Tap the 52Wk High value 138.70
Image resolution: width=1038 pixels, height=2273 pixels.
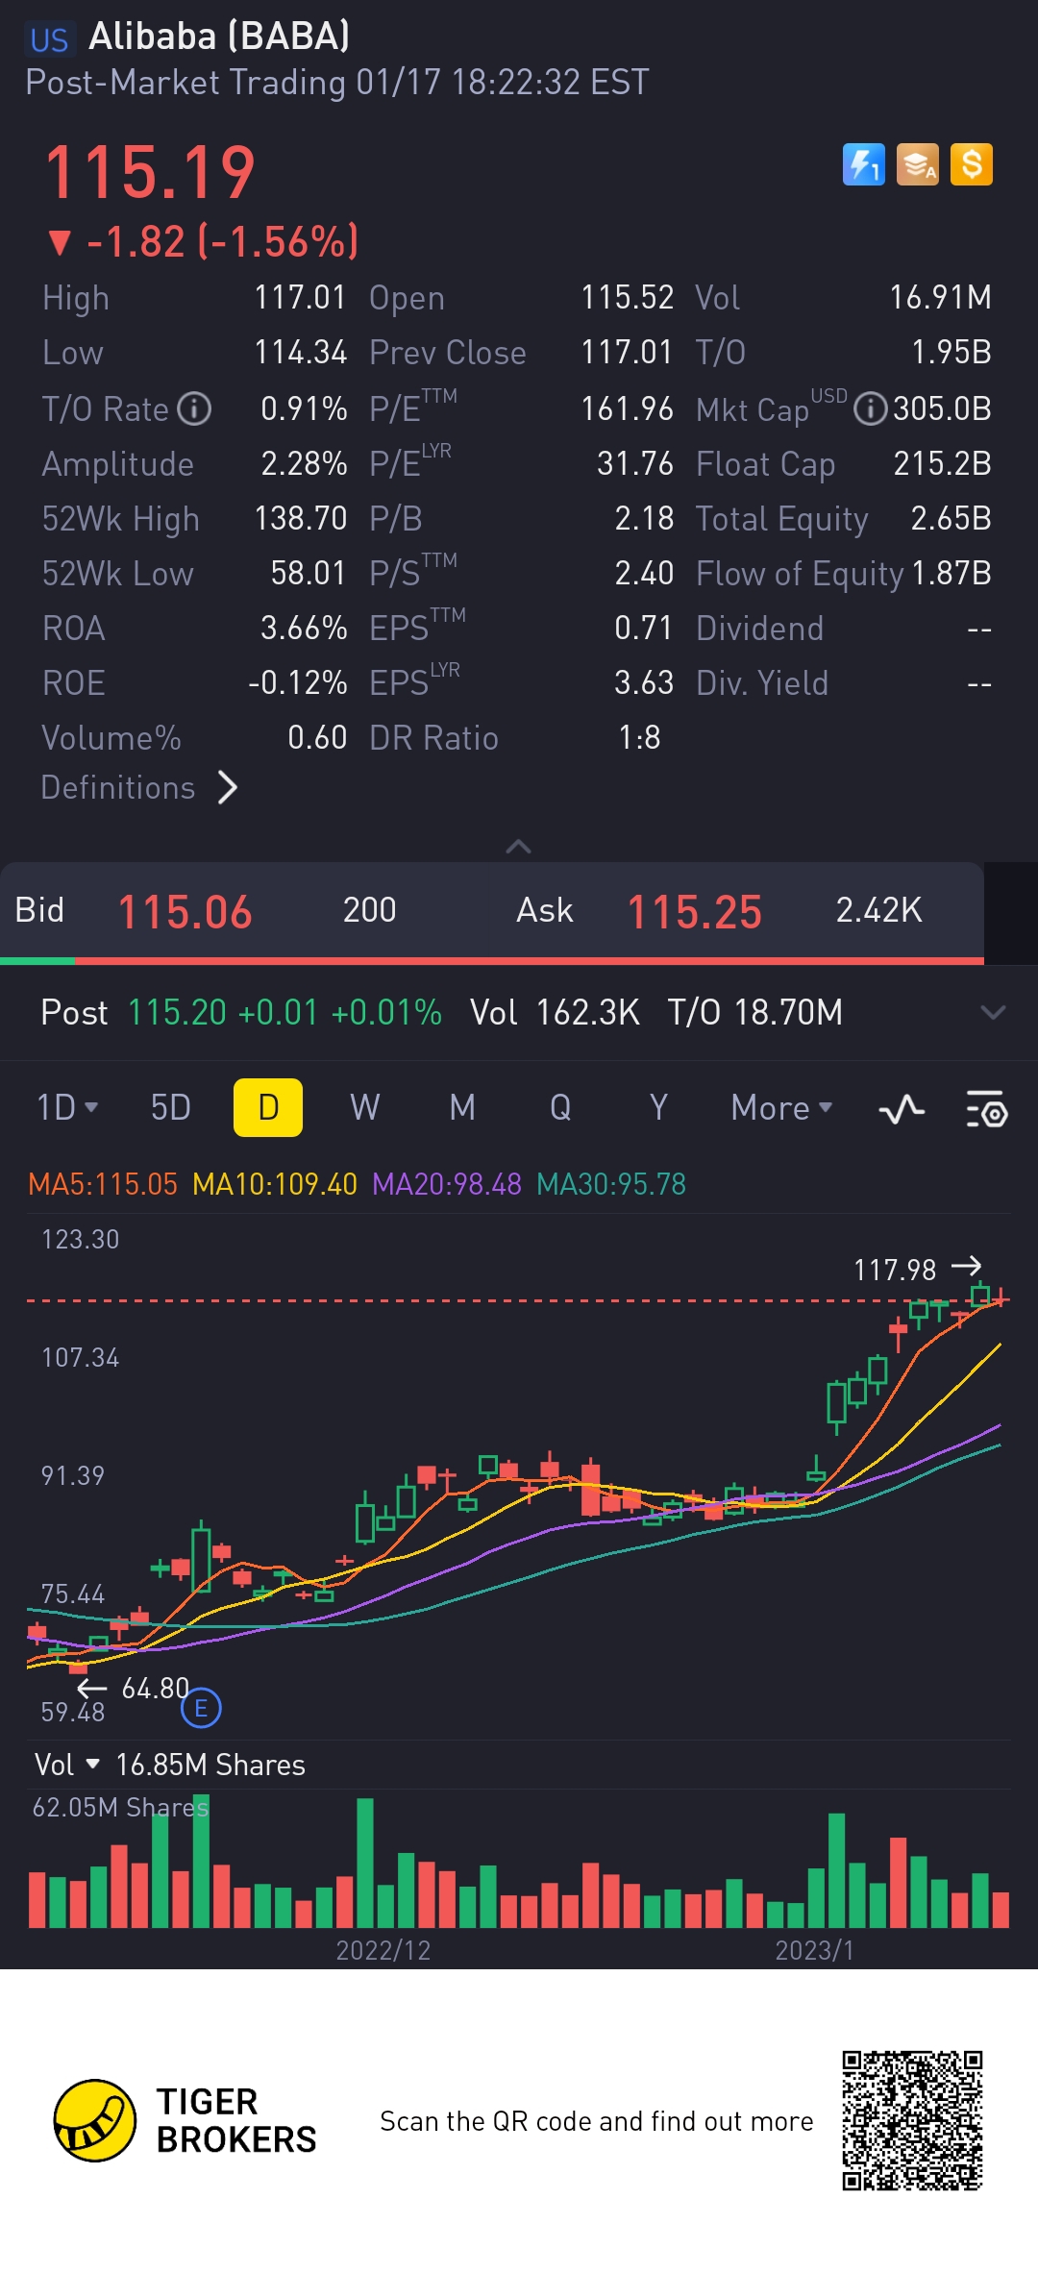pyautogui.click(x=300, y=519)
